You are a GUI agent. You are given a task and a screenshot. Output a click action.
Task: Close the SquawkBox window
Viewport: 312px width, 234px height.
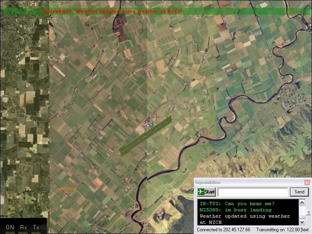(x=307, y=182)
